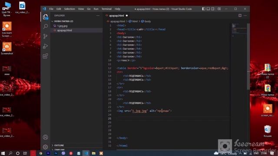This screenshot has width=278, height=156.
Task: Click apapap.html in the breadcrumb
Action: click(118, 21)
